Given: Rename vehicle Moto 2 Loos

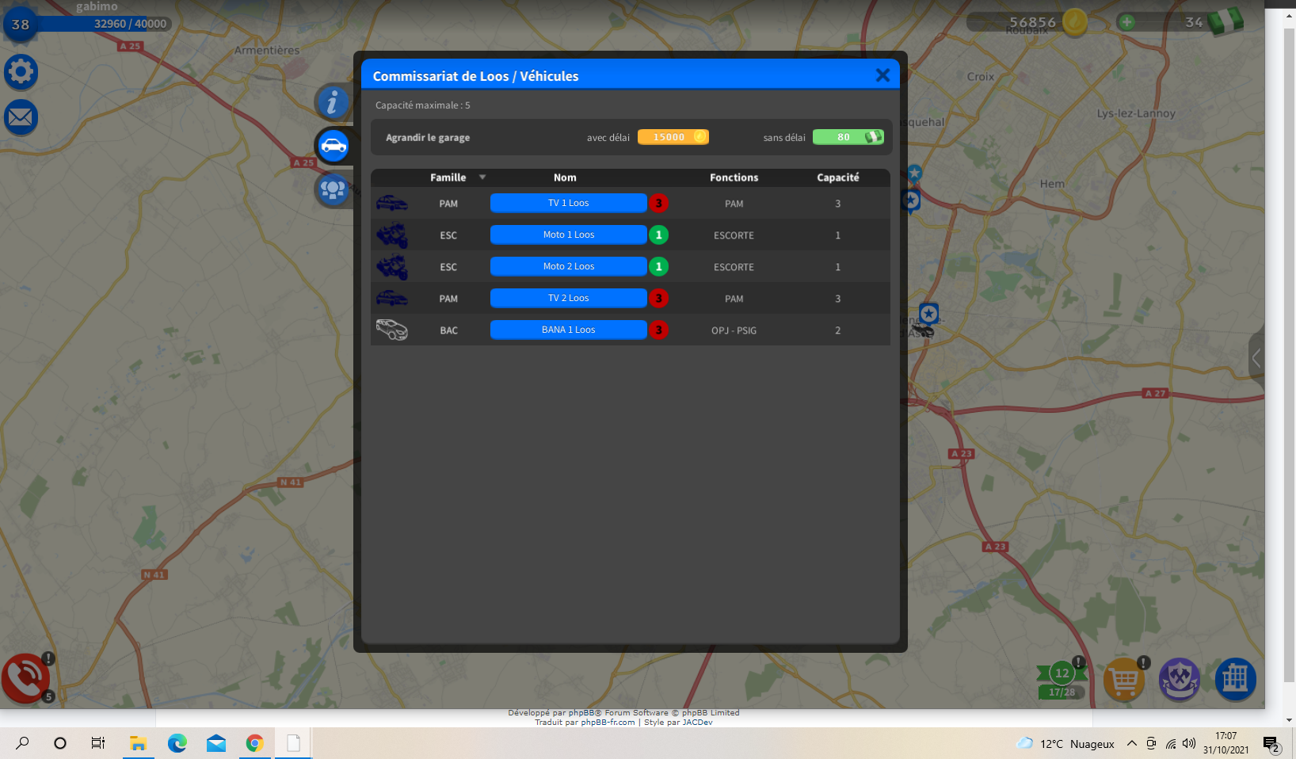Looking at the screenshot, I should point(568,267).
